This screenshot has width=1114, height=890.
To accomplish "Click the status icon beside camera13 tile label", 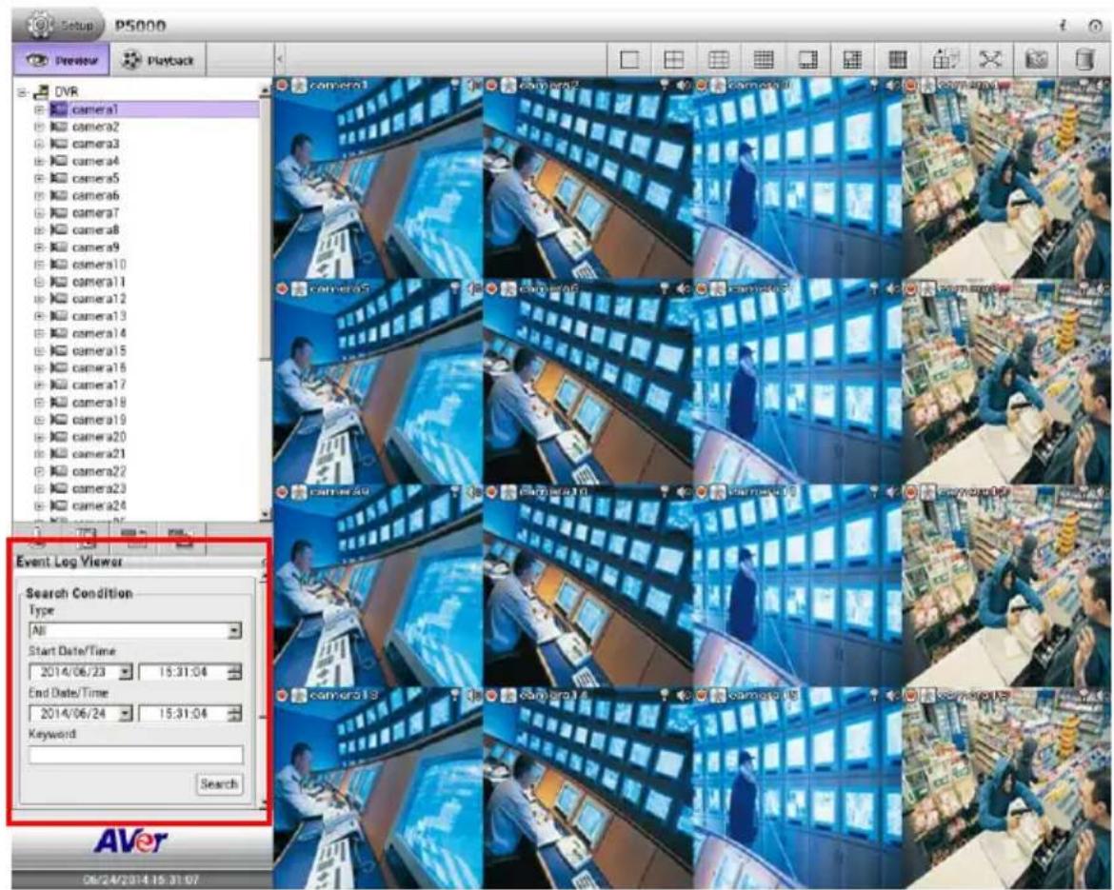I will coord(299,695).
